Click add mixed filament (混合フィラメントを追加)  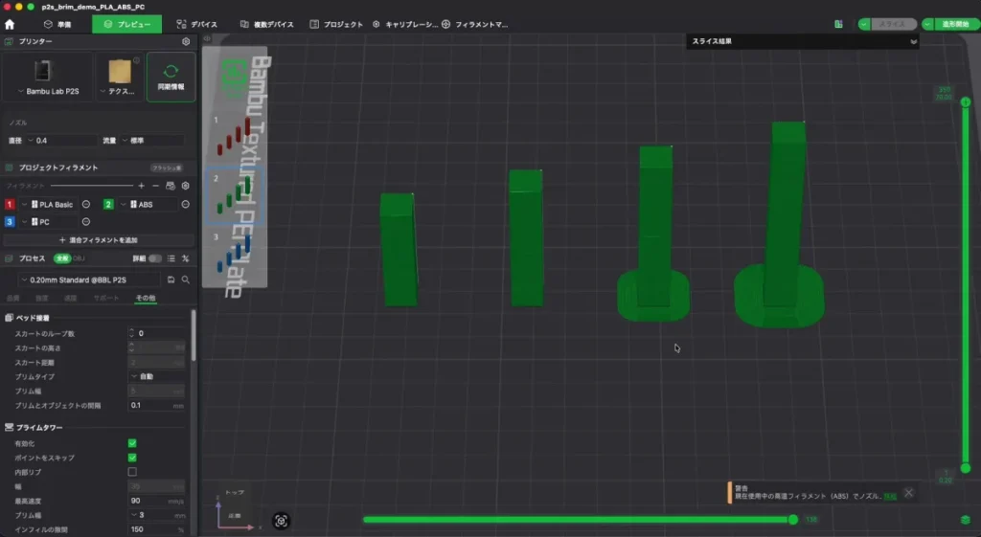point(99,240)
